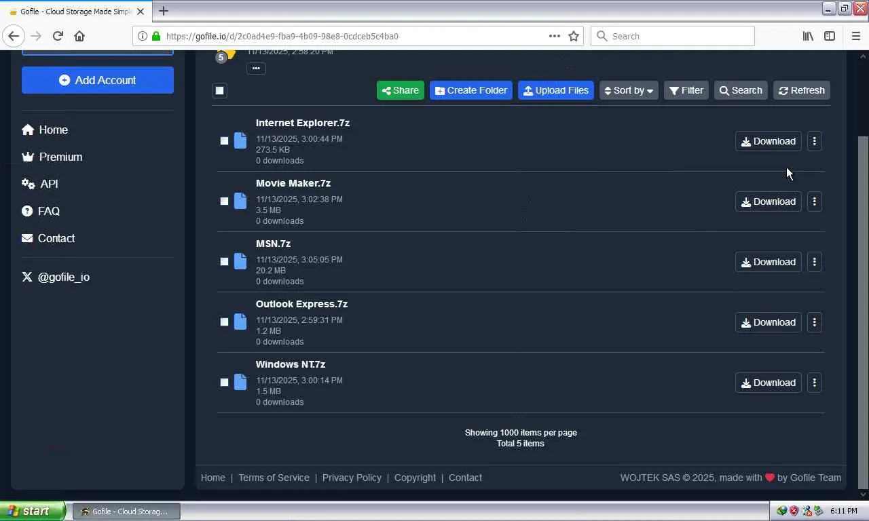Click the blue file icon for Outlook Express.7z
Screen dimensions: 869x521
coord(240,322)
